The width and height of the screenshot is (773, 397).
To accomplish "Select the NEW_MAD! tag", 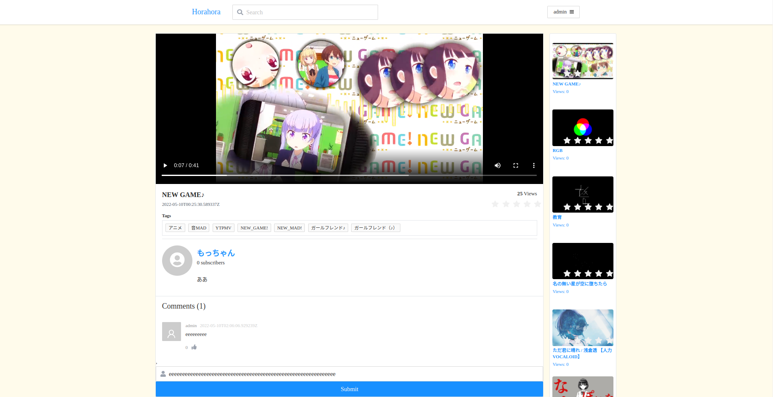I will 290,228.
